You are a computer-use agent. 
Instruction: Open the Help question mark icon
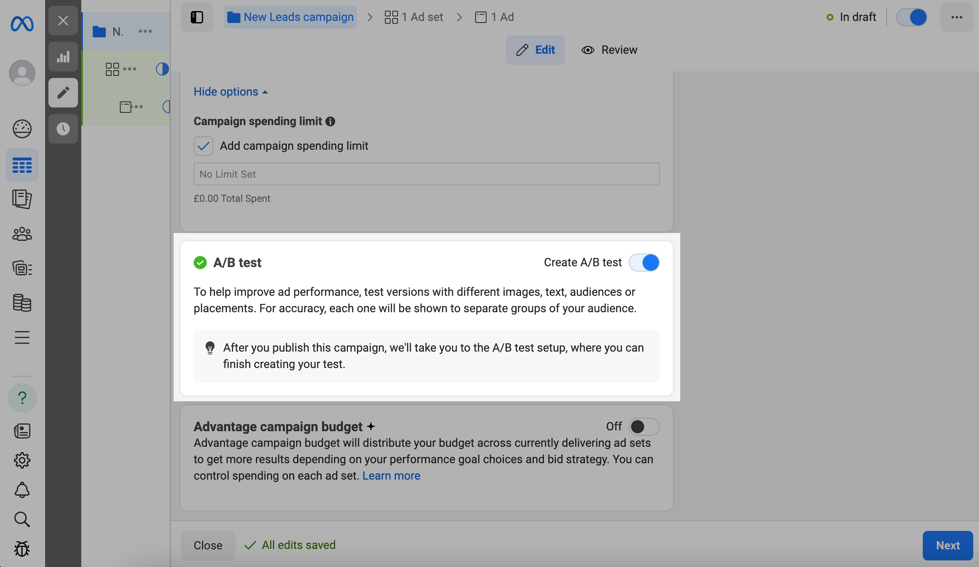(22, 398)
